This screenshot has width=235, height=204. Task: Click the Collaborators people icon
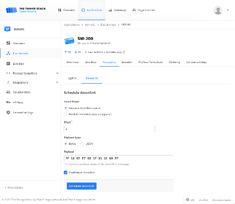coord(8,92)
